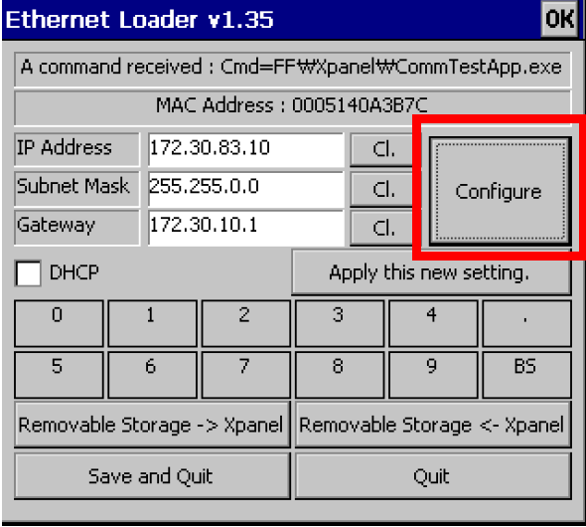Select the IP Address input field
This screenshot has width=586, height=527.
245,149
